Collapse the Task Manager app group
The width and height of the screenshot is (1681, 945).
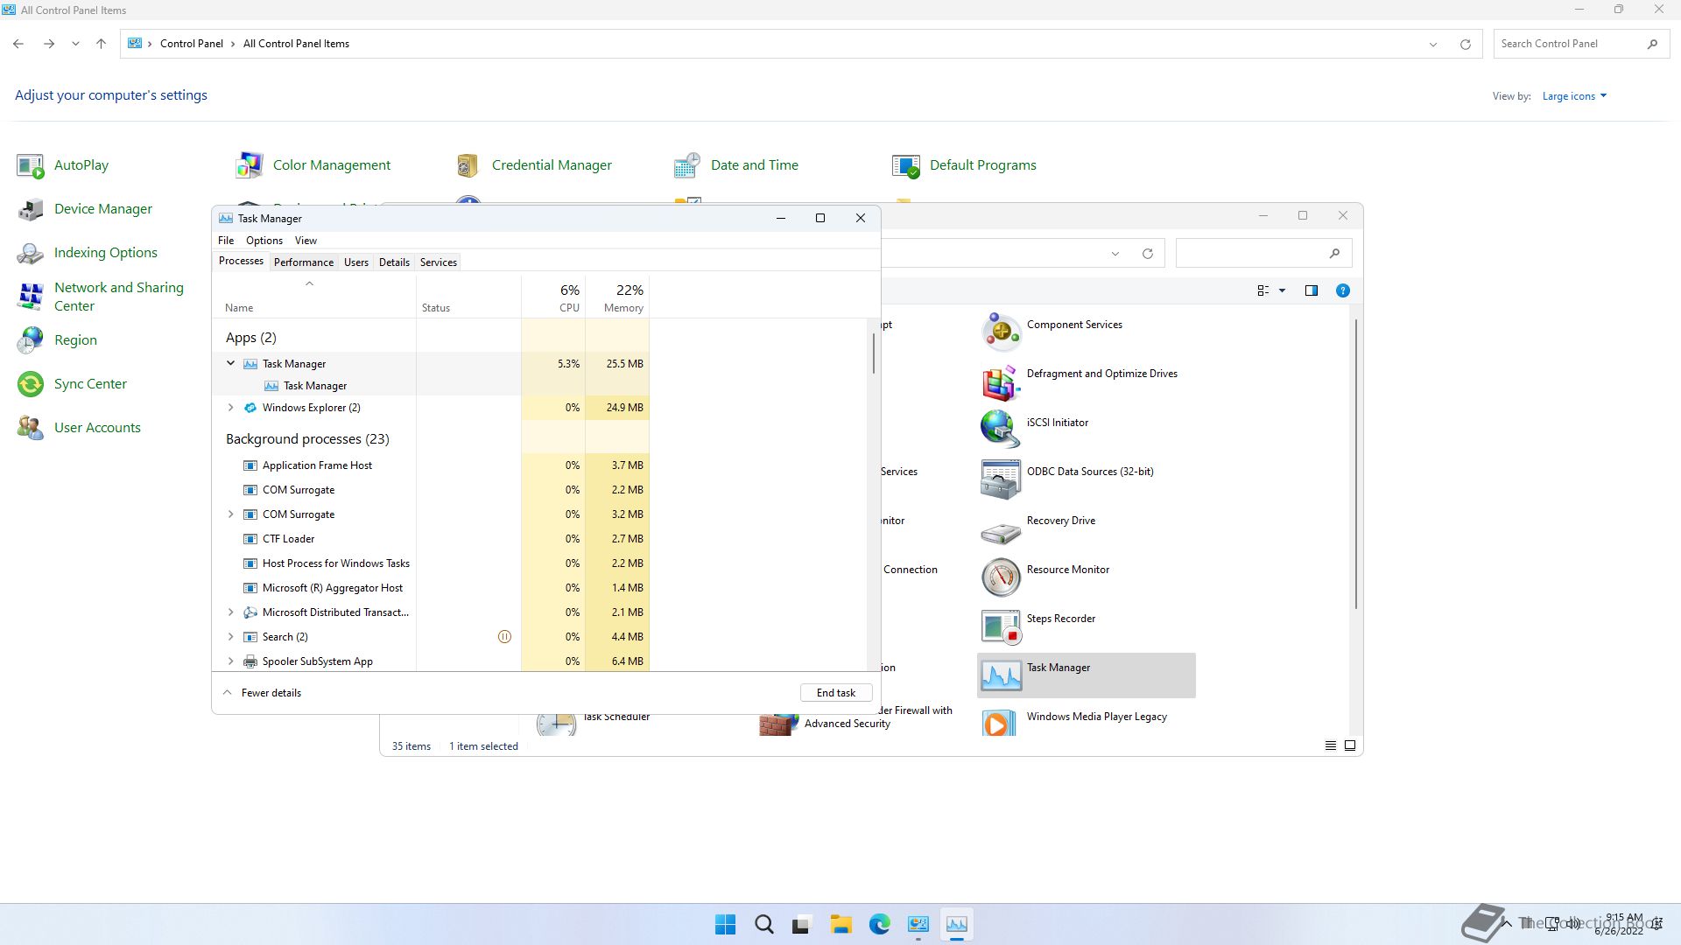230,363
